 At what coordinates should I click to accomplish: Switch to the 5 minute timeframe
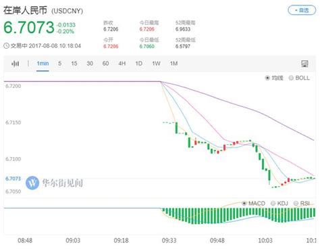pyautogui.click(x=59, y=64)
